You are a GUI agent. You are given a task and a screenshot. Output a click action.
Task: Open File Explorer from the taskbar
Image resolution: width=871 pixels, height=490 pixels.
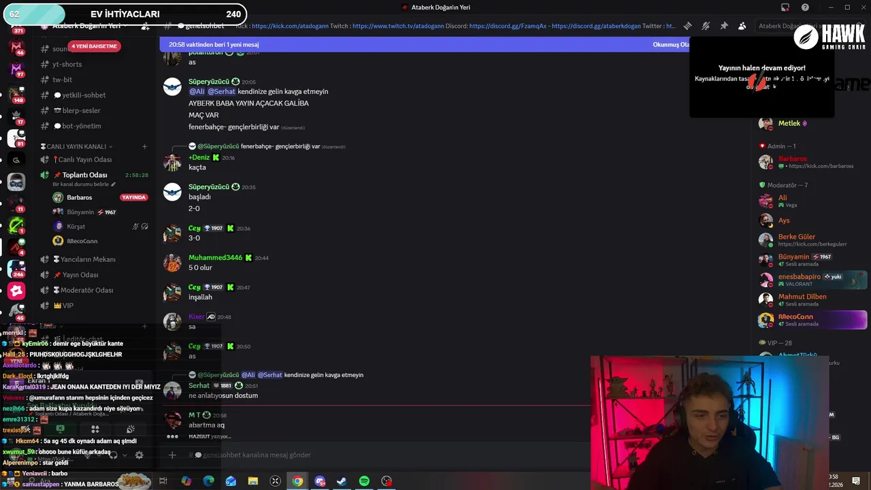pyautogui.click(x=252, y=481)
